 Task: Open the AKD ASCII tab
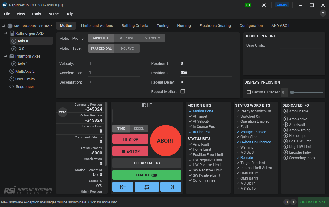coord(280,26)
